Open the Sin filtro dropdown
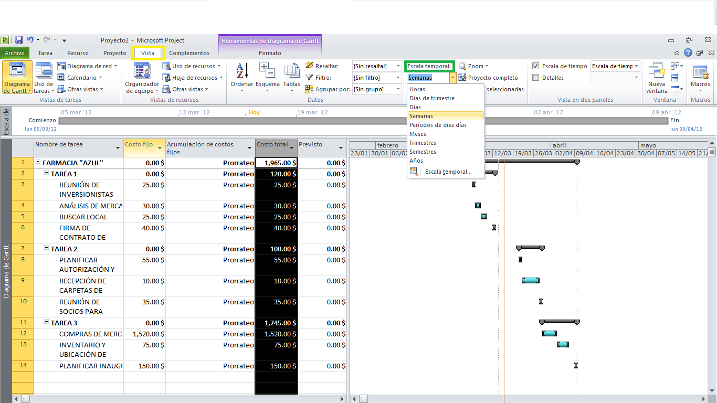Screen dimensions: 717x403 pos(398,77)
